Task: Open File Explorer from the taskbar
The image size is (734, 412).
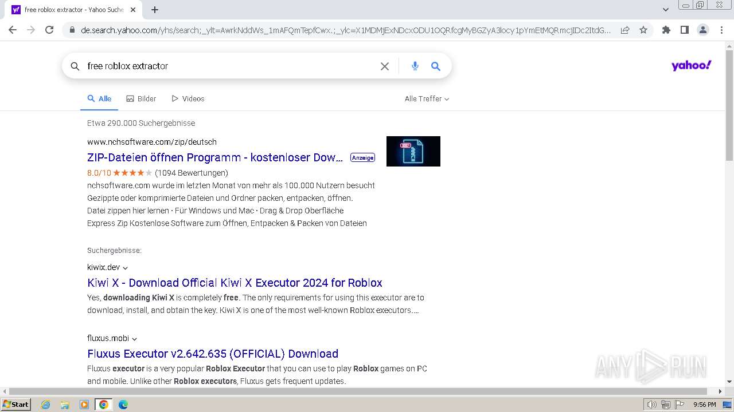Action: [x=65, y=405]
